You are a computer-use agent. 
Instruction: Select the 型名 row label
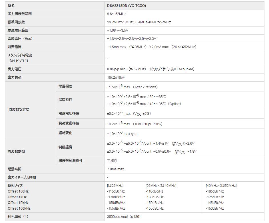pyautogui.click(x=11, y=6)
